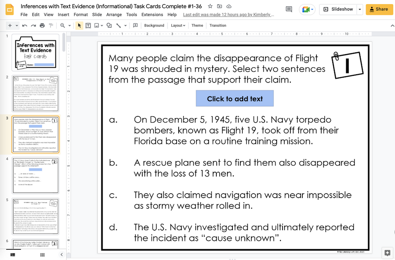Select slide 6 thumbnail
This screenshot has height=260, width=395.
[x=35, y=244]
